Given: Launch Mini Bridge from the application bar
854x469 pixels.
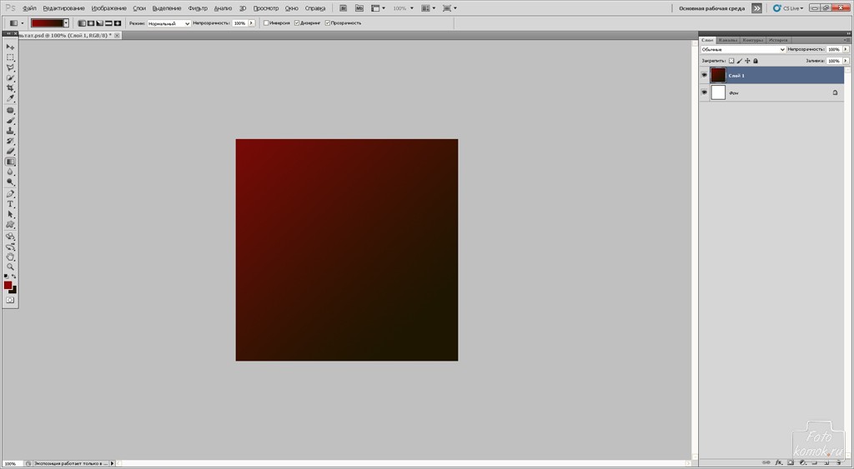Looking at the screenshot, I should point(359,8).
